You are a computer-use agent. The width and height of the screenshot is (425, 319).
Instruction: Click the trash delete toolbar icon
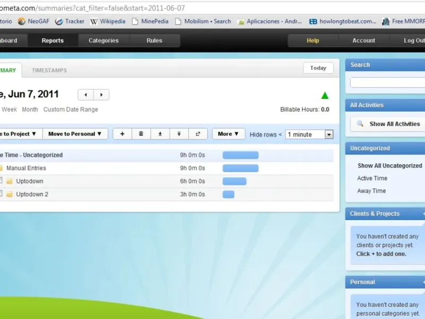pyautogui.click(x=141, y=134)
